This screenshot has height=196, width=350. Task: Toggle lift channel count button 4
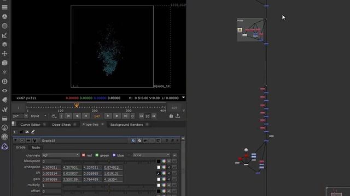pyautogui.click(x=169, y=173)
